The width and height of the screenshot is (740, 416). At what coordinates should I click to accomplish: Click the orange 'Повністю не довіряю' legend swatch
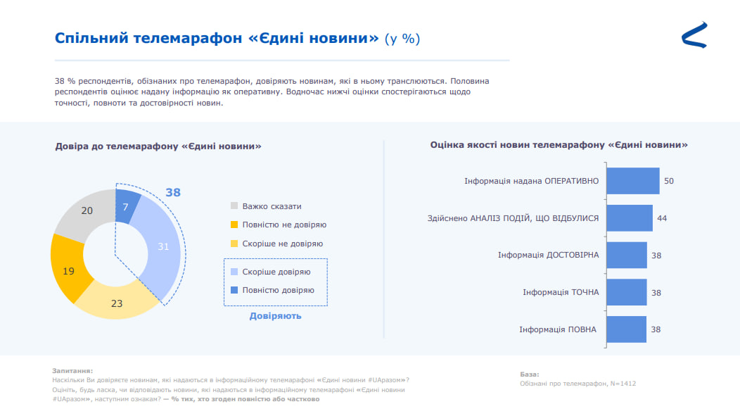point(234,225)
